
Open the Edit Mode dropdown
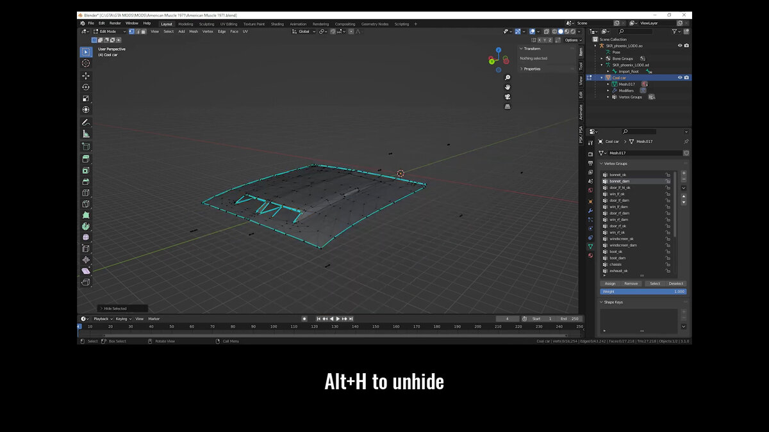[x=108, y=31]
